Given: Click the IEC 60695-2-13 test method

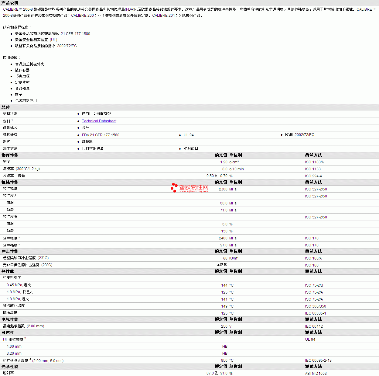Looking at the screenshot, I should click(x=318, y=360).
